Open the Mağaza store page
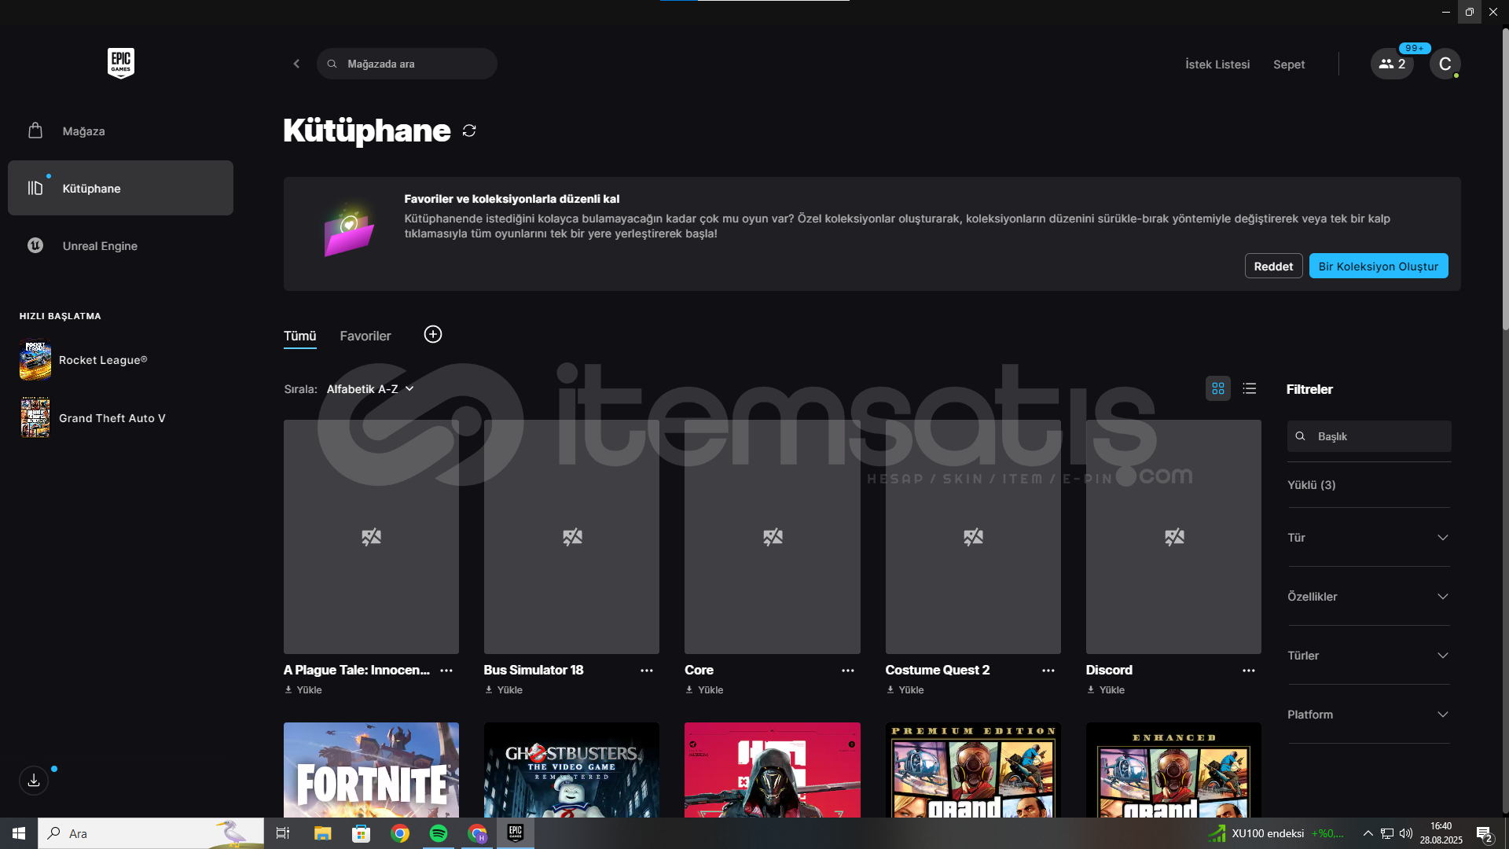 (x=120, y=131)
